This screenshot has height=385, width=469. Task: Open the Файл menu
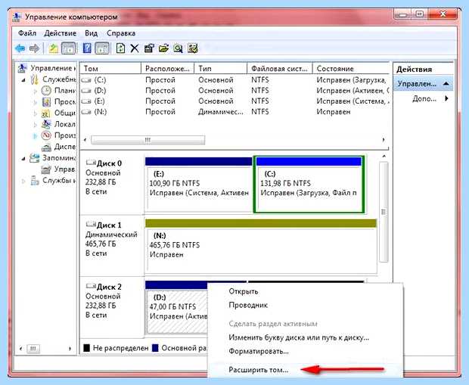(27, 33)
